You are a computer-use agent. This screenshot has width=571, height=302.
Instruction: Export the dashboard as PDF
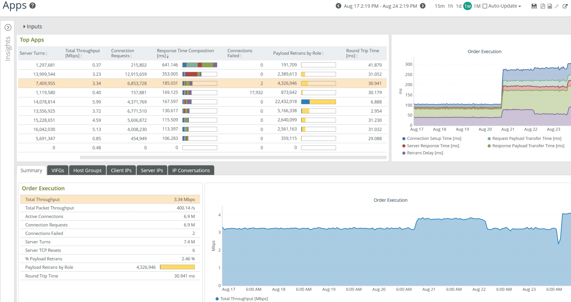(x=542, y=6)
